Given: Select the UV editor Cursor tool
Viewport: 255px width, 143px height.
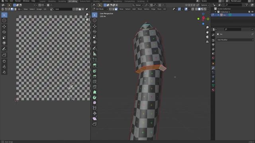Looking at the screenshot, I should (x=4, y=20).
